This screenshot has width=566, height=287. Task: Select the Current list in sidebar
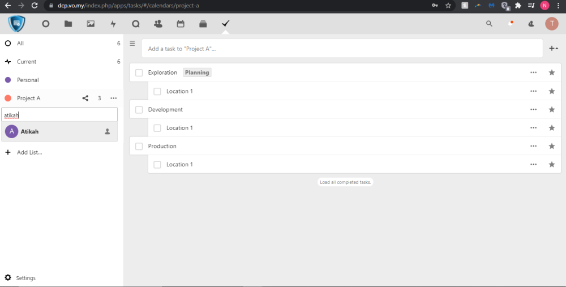27,62
